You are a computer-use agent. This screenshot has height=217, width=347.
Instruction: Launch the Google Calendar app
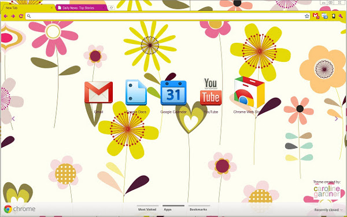point(173,93)
